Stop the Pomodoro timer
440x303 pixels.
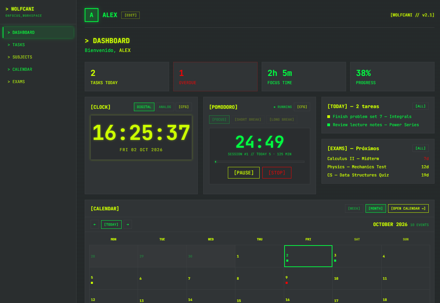pyautogui.click(x=277, y=173)
